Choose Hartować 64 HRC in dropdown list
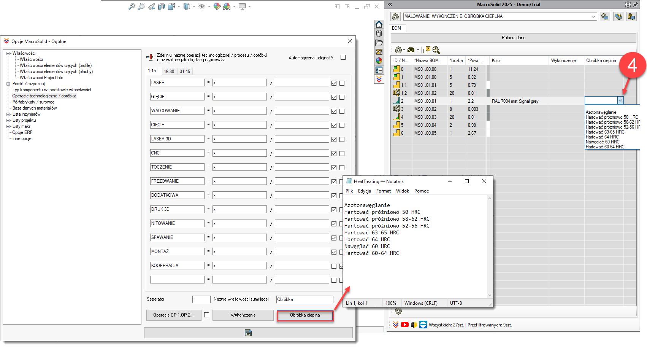Image resolution: width=647 pixels, height=347 pixels. pyautogui.click(x=602, y=137)
